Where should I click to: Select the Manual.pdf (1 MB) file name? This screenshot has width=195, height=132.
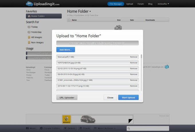coord(66,57)
